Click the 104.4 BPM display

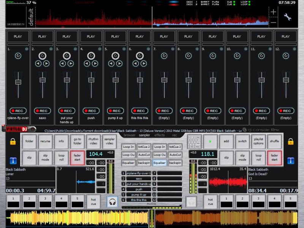pos(96,154)
